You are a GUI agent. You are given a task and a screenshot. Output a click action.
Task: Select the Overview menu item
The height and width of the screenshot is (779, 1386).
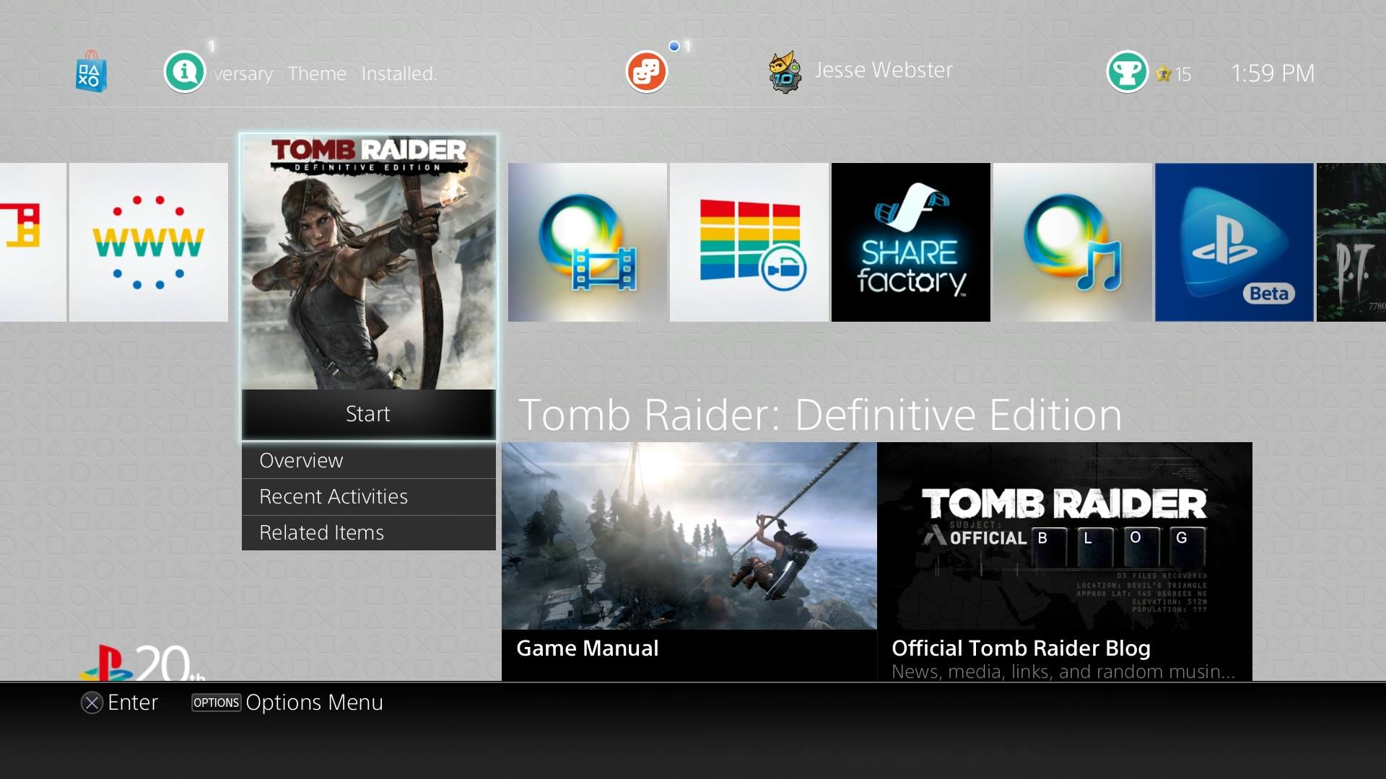click(368, 460)
